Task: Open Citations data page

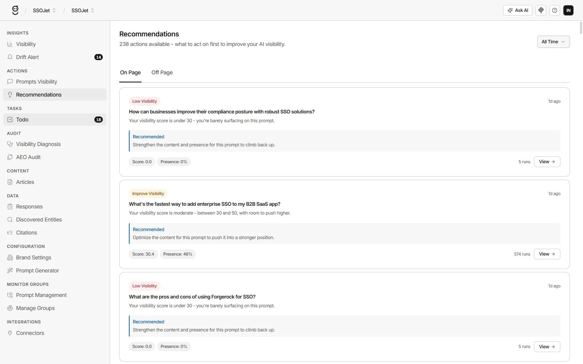Action: click(x=55, y=233)
